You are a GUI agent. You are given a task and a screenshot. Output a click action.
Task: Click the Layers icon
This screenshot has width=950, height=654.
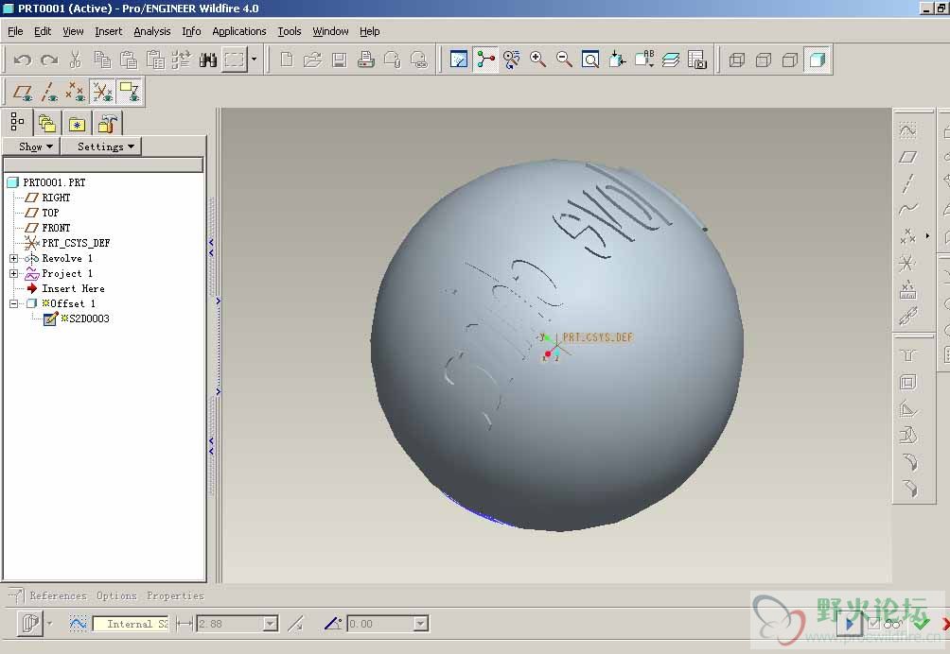point(670,60)
